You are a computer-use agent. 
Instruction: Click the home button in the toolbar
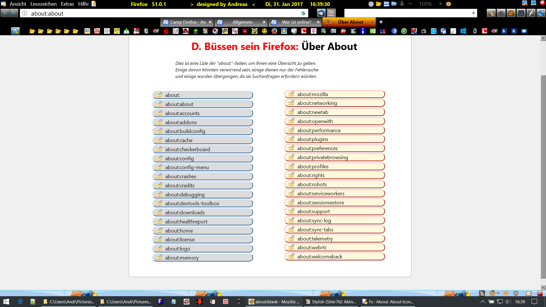click(501, 13)
